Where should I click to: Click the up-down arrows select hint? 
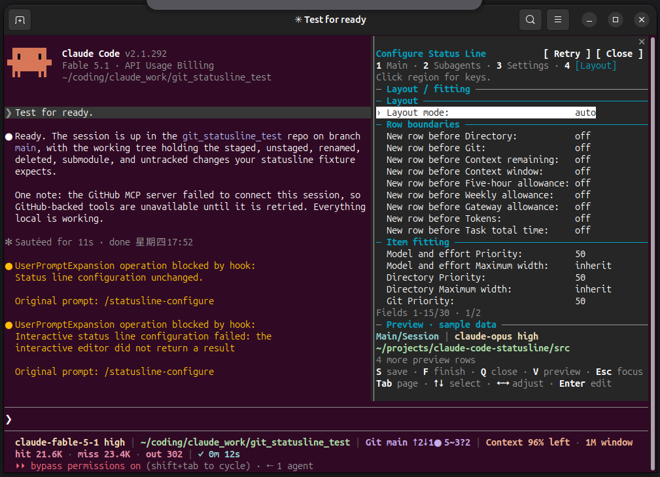click(457, 384)
